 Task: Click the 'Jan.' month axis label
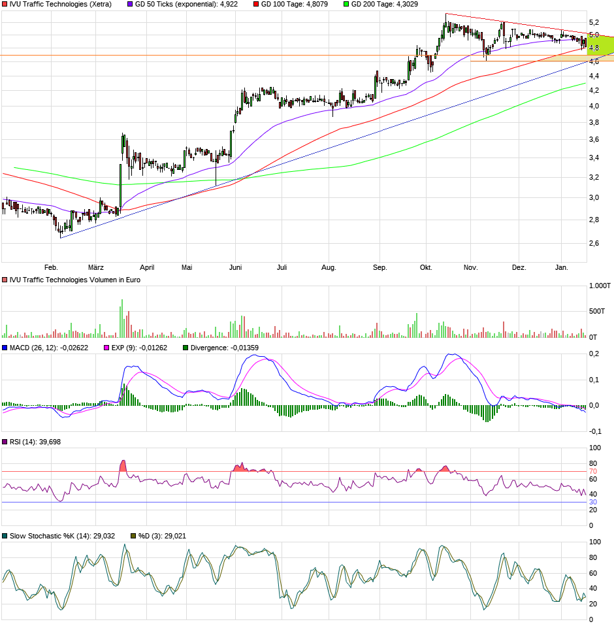pyautogui.click(x=561, y=267)
